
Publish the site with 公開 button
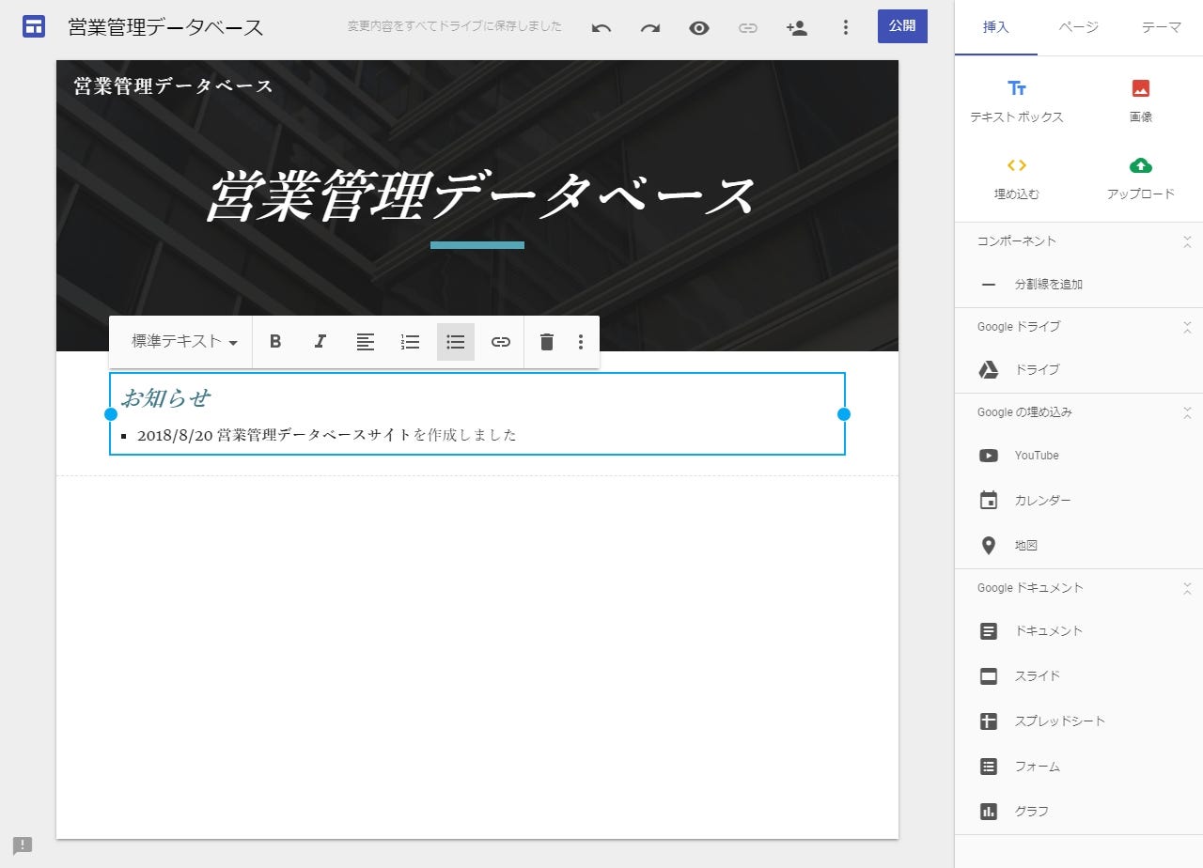click(902, 26)
